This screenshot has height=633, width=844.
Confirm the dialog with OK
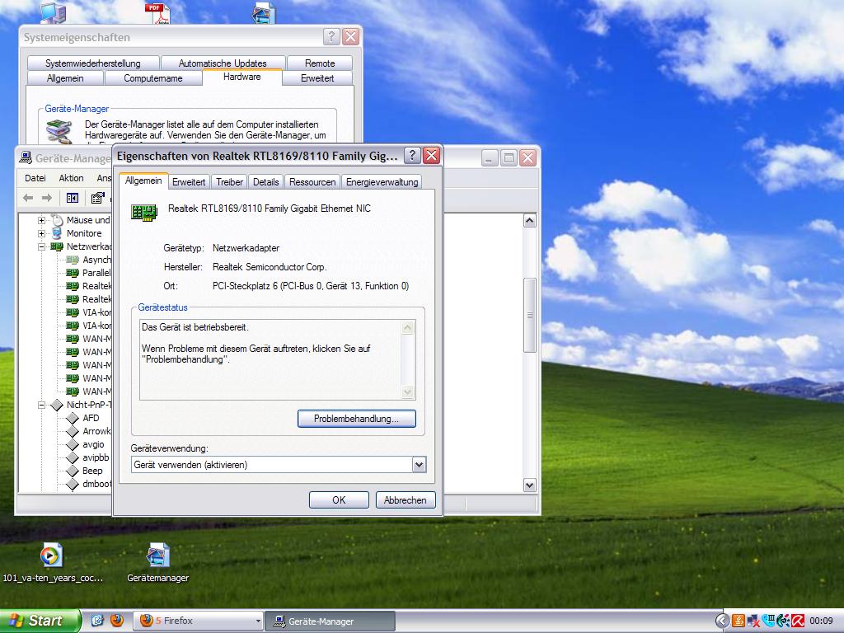coord(339,500)
